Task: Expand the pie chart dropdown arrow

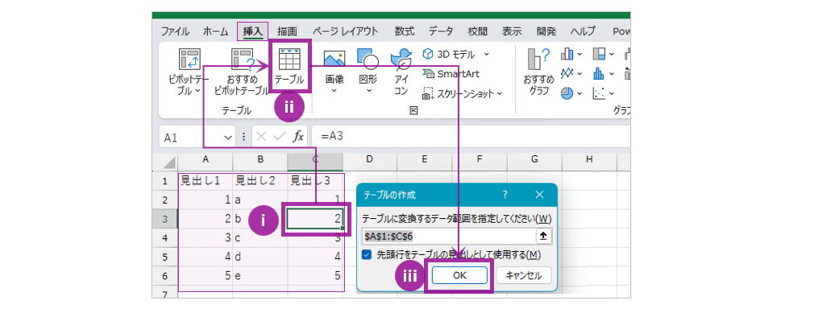Action: click(x=579, y=94)
